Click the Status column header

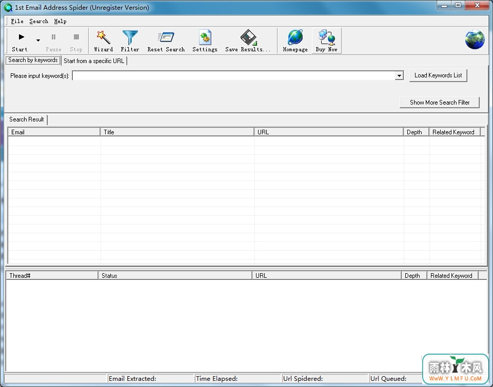[175, 275]
